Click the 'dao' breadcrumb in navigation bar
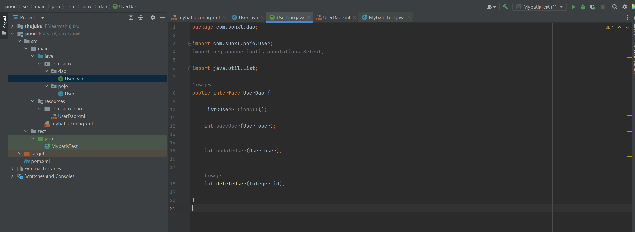The width and height of the screenshot is (635, 232). (103, 7)
